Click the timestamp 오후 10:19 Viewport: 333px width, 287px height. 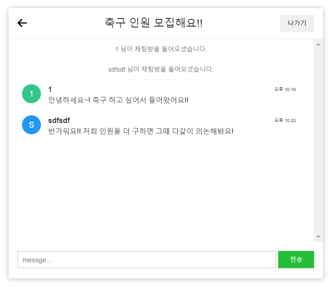point(285,89)
